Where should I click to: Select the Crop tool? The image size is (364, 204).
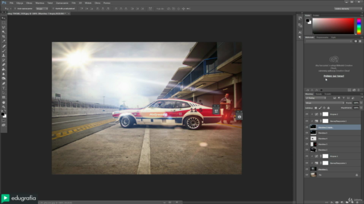click(3, 36)
